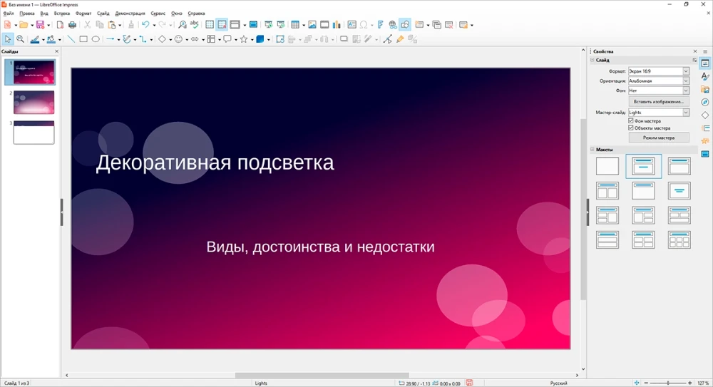The height and width of the screenshot is (387, 713).
Task: Uncheck the 'Фон мастера' checkbox
Action: [x=631, y=121]
